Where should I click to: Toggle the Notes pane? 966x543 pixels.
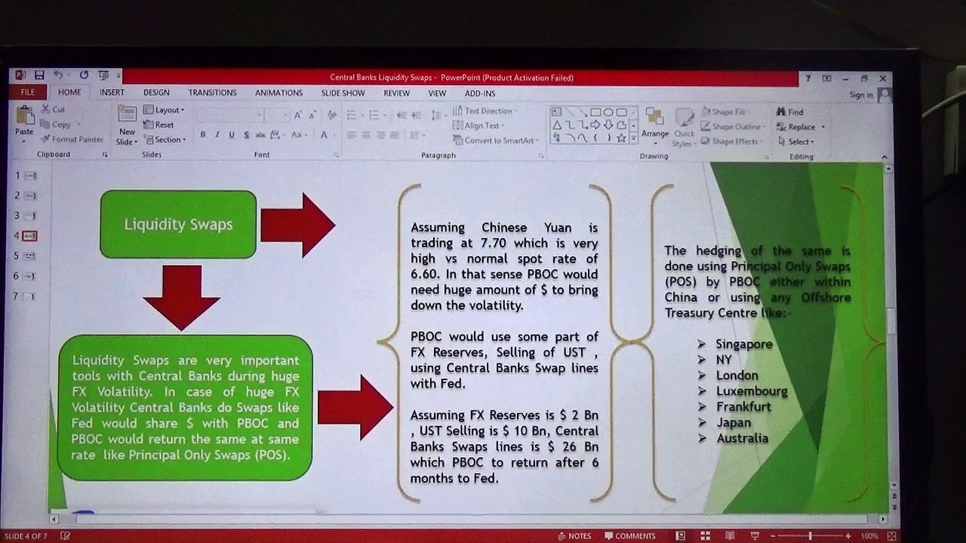[574, 535]
